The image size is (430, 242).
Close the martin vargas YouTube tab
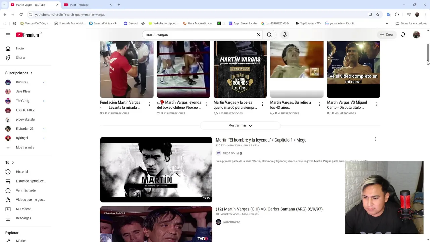(x=57, y=5)
